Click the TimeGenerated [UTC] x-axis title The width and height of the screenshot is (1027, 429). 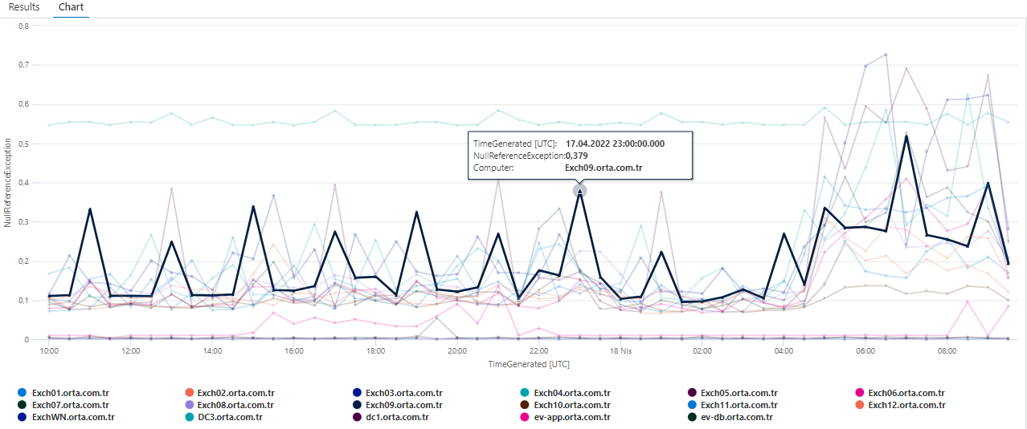tap(529, 364)
